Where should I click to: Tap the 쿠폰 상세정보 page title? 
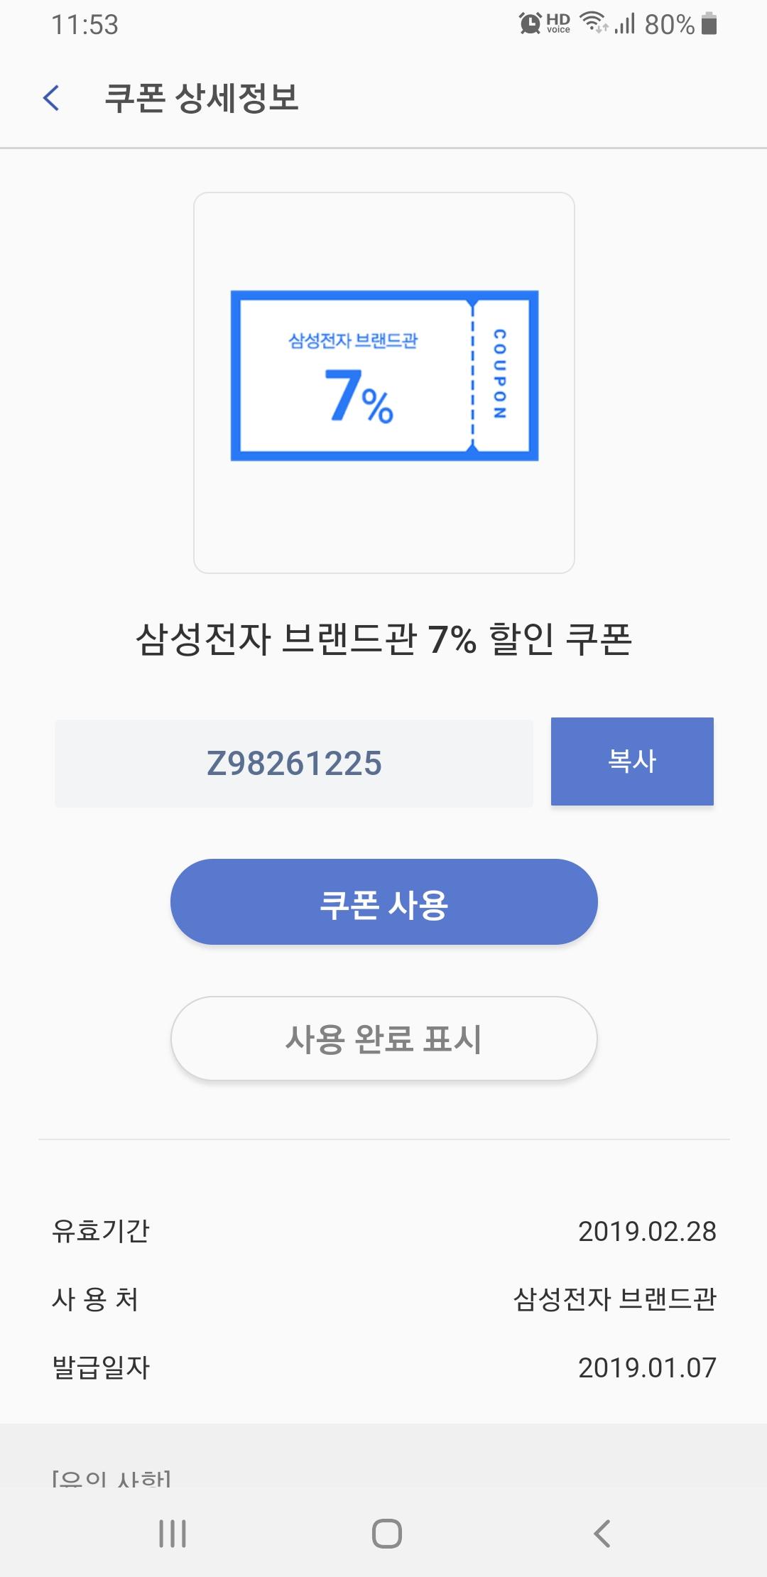click(x=202, y=98)
